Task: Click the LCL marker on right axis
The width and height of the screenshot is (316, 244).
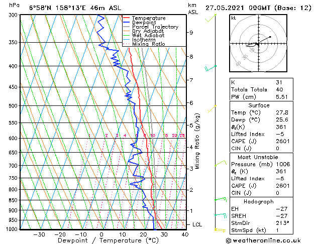Action: (196, 224)
